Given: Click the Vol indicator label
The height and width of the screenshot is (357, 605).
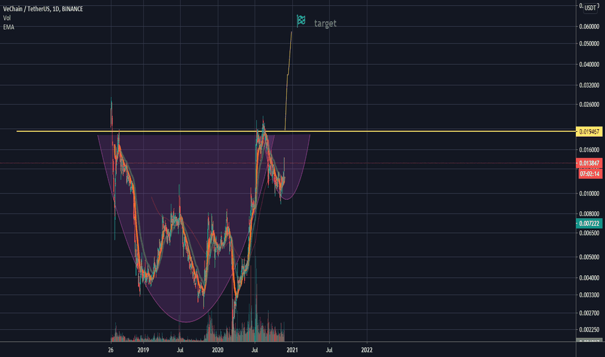Looking at the screenshot, I should [x=7, y=18].
